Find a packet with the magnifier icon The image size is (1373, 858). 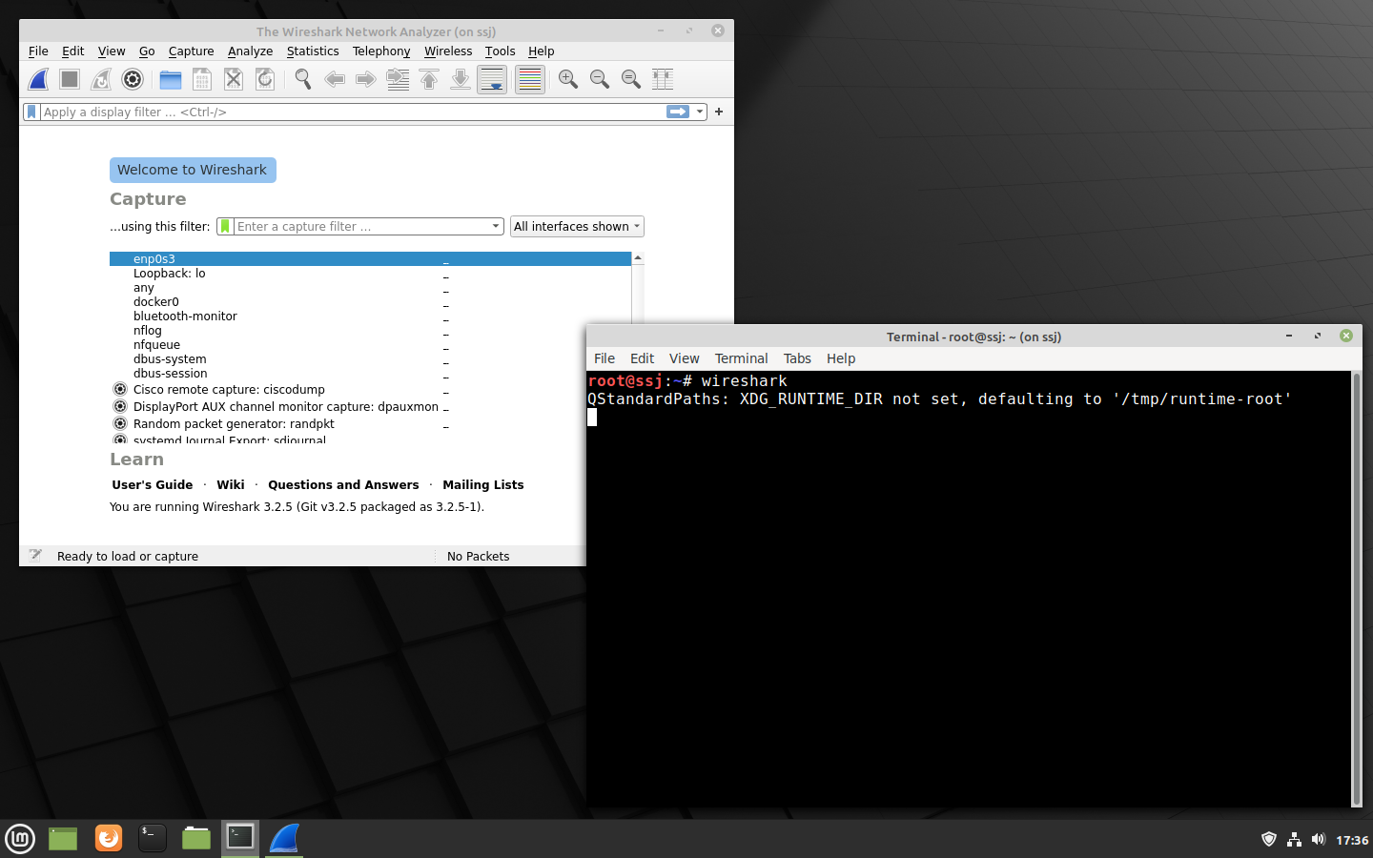303,79
